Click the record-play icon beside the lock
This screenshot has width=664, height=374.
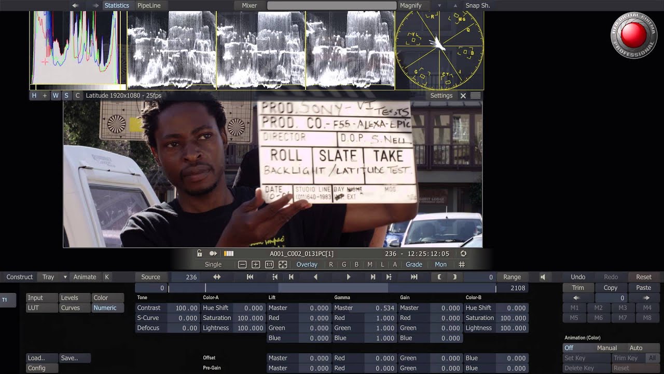tap(213, 253)
